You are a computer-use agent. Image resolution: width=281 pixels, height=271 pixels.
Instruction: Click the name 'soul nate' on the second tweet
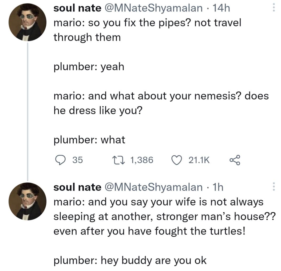pos(77,187)
